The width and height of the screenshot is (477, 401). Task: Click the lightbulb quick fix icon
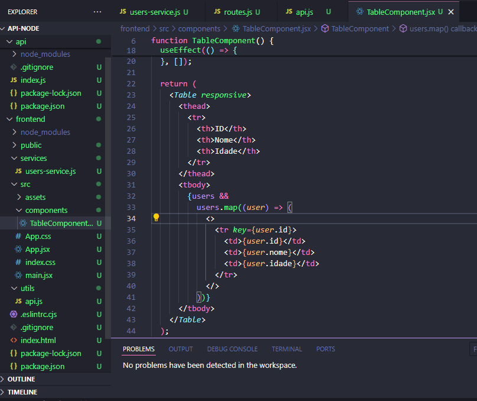pos(156,218)
